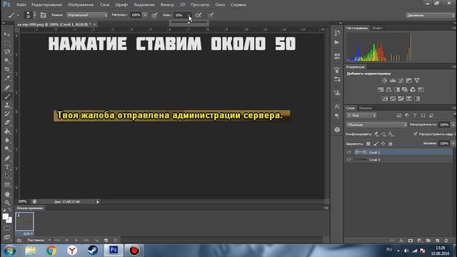Viewport: 457px width, 257px height.
Task: Toggle pressure for opacity icon
Action: tap(154, 15)
